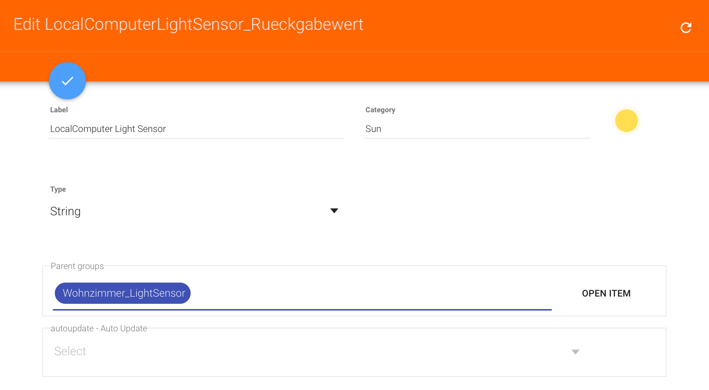The image size is (709, 390).
Task: Click the orange strip beneath the title bar
Action: tap(365, 66)
